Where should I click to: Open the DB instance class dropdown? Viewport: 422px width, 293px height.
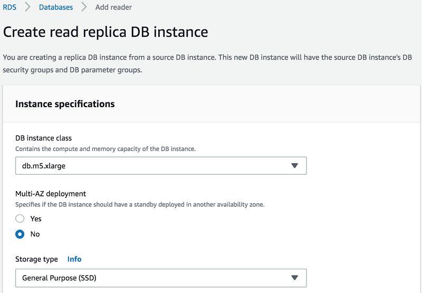pos(160,165)
